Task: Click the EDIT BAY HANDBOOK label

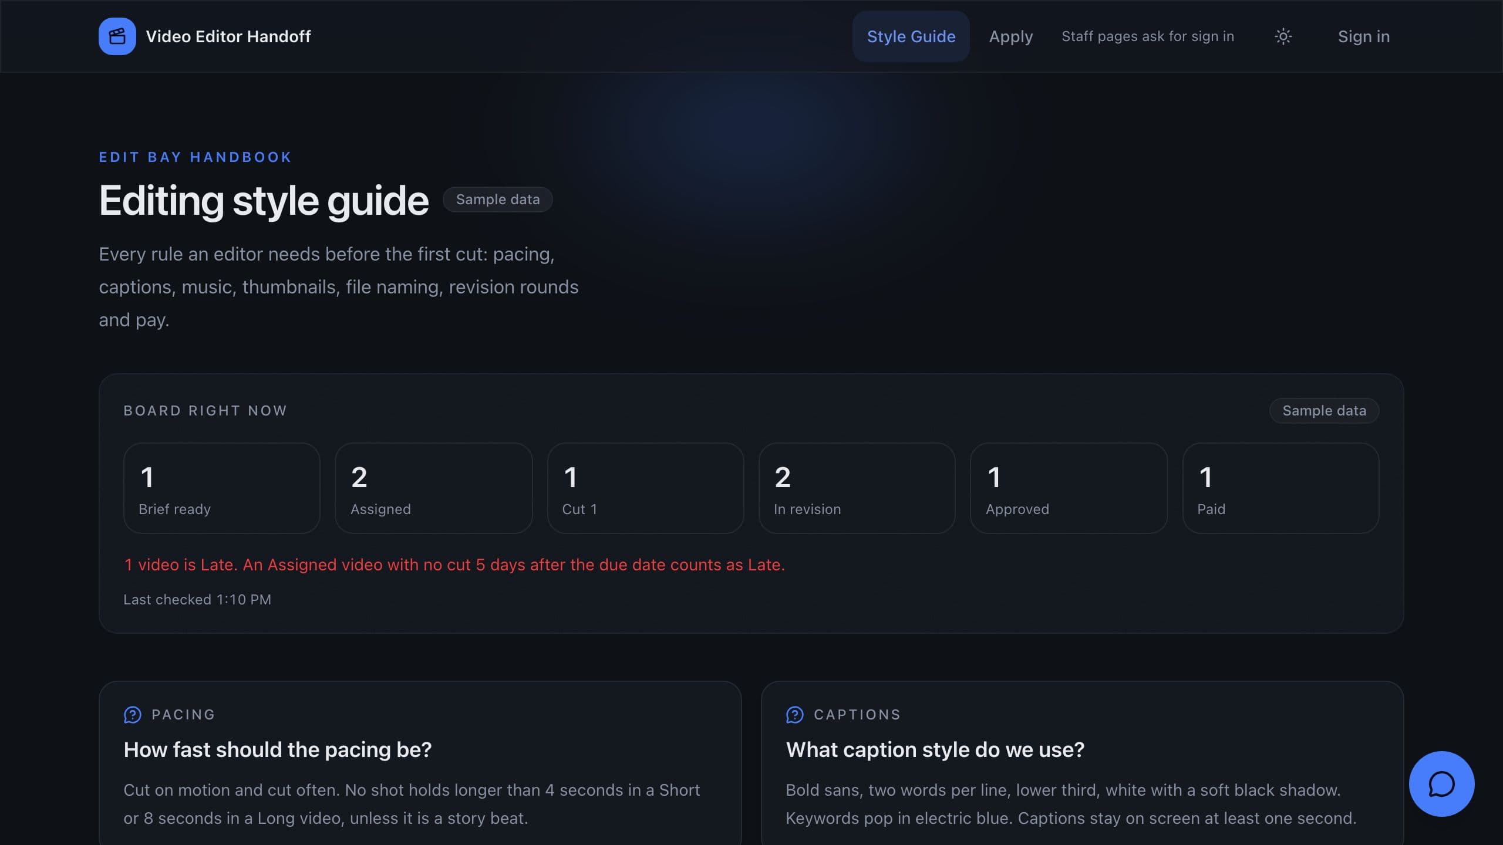Action: tap(196, 157)
